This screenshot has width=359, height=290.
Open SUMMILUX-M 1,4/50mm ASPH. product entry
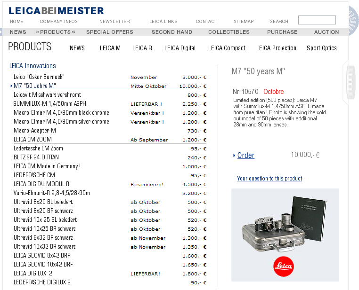50,103
